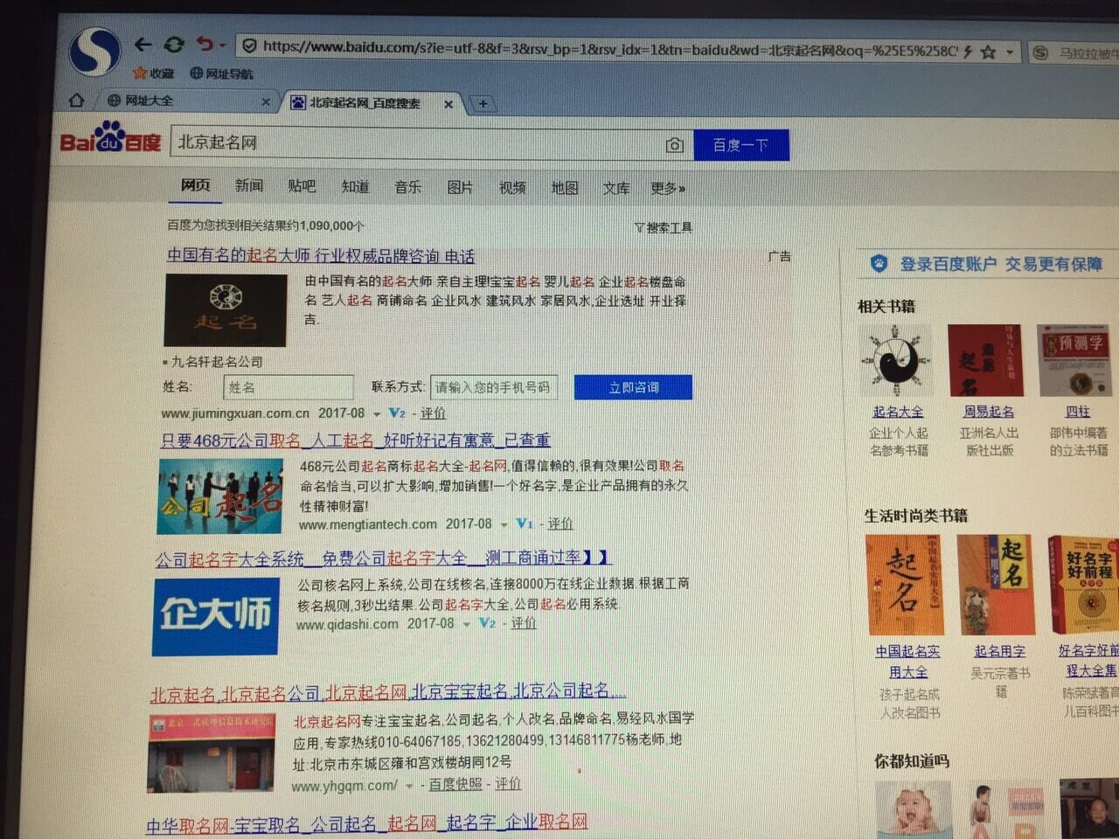This screenshot has width=1119, height=839.
Task: Open result 只要468元公司取名
Action: tap(356, 440)
